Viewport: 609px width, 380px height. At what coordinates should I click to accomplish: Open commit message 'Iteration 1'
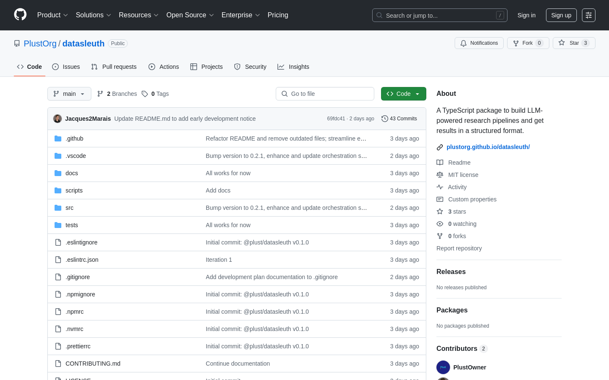[x=219, y=260]
